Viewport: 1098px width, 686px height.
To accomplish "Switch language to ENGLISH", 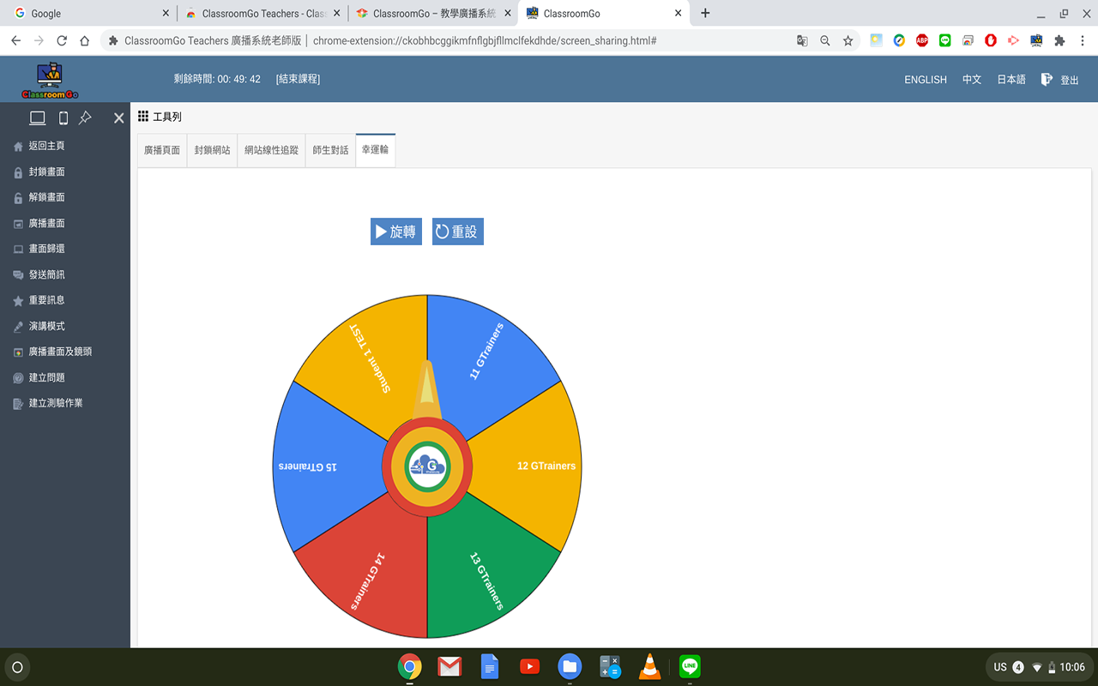I will pos(925,80).
